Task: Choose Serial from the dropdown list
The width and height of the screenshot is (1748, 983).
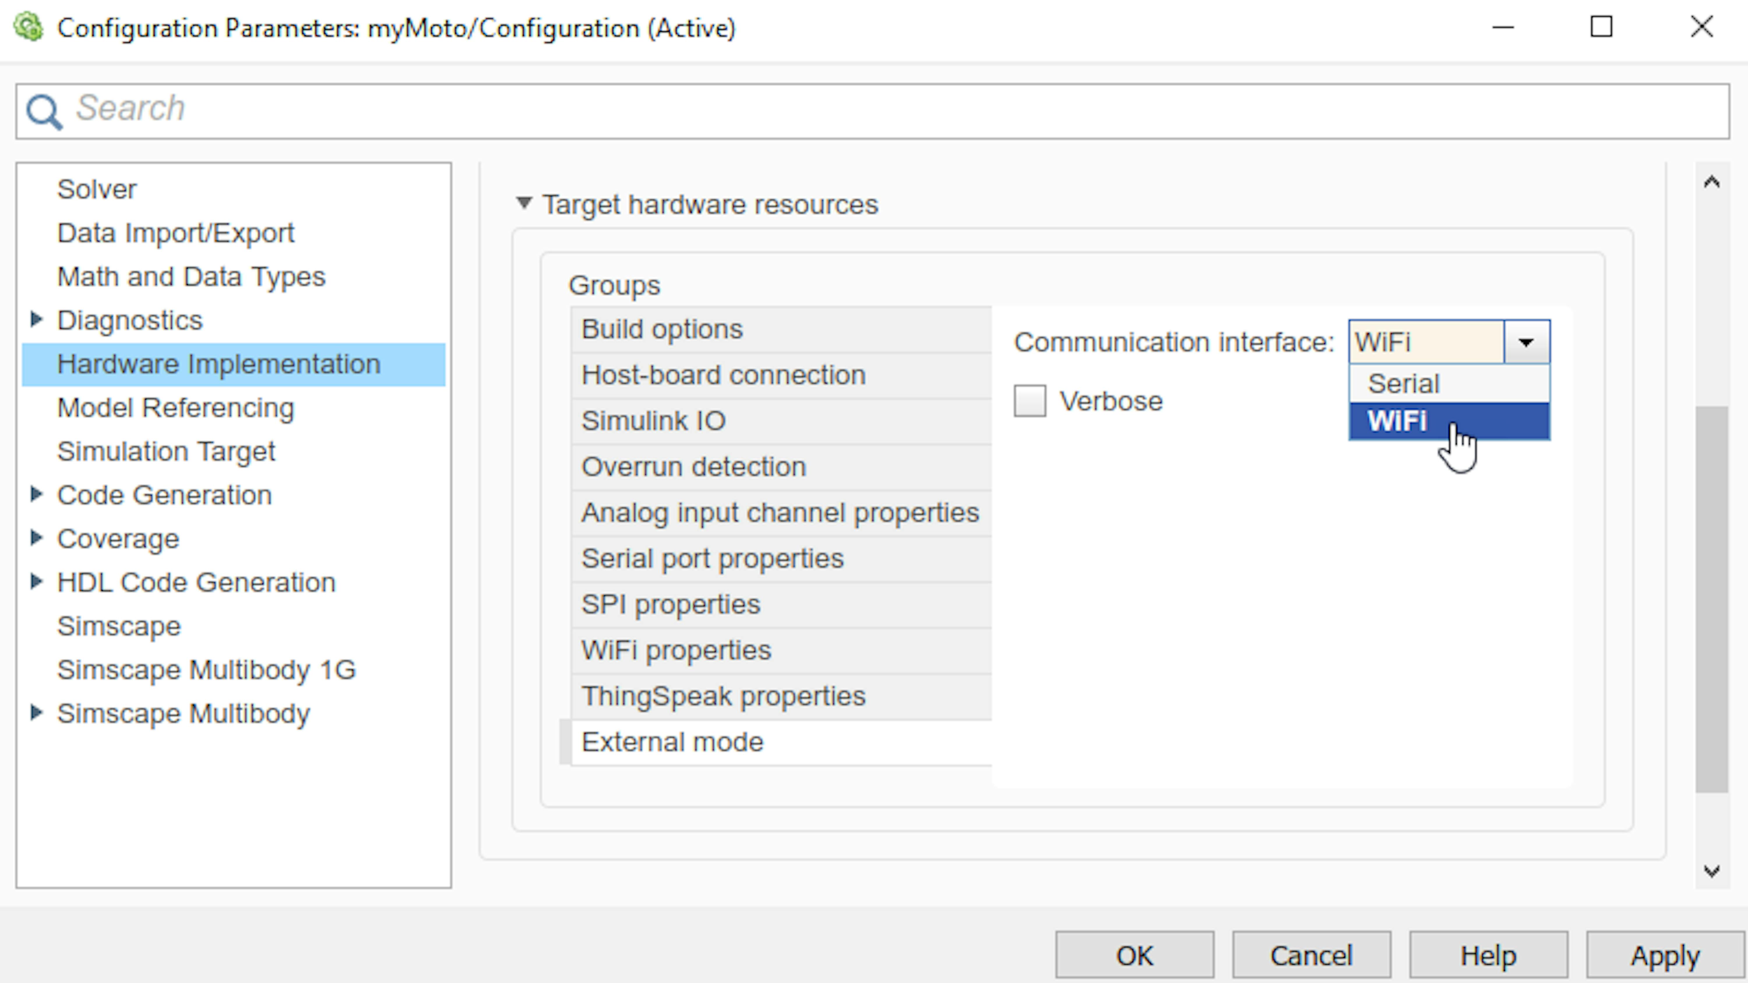Action: point(1449,384)
